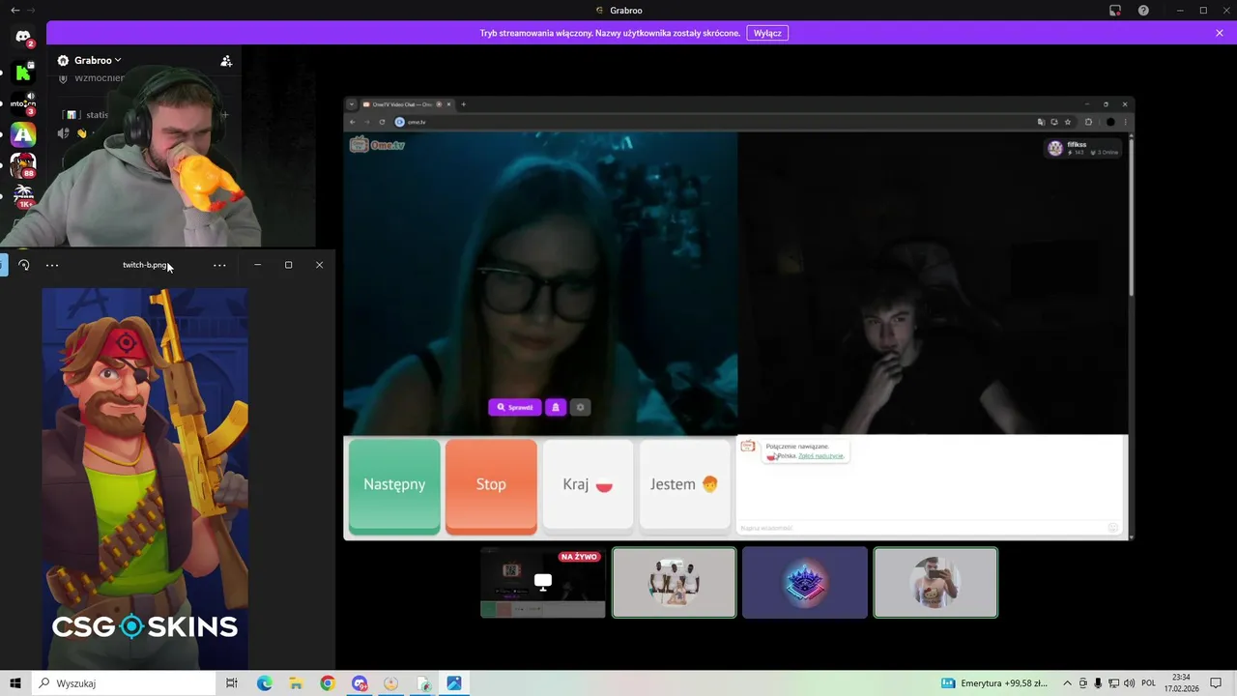Viewport: 1237px width, 696px height.
Task: Open the Windows Start menu
Action: [x=15, y=683]
